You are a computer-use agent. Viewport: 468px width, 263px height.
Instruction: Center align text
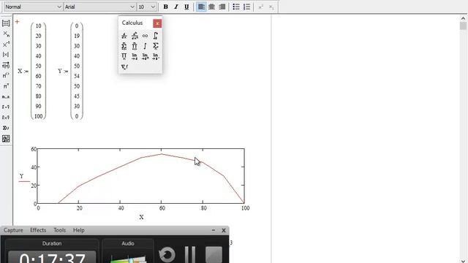point(211,7)
